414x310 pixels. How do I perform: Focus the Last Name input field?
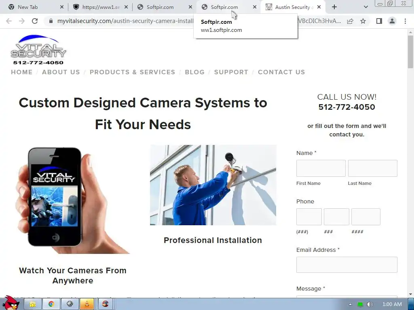coord(372,168)
